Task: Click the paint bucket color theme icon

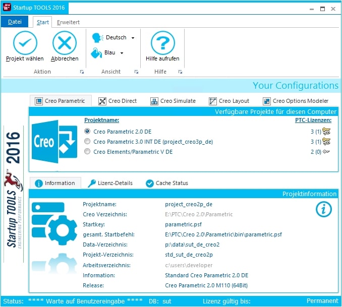Action: coord(96,53)
